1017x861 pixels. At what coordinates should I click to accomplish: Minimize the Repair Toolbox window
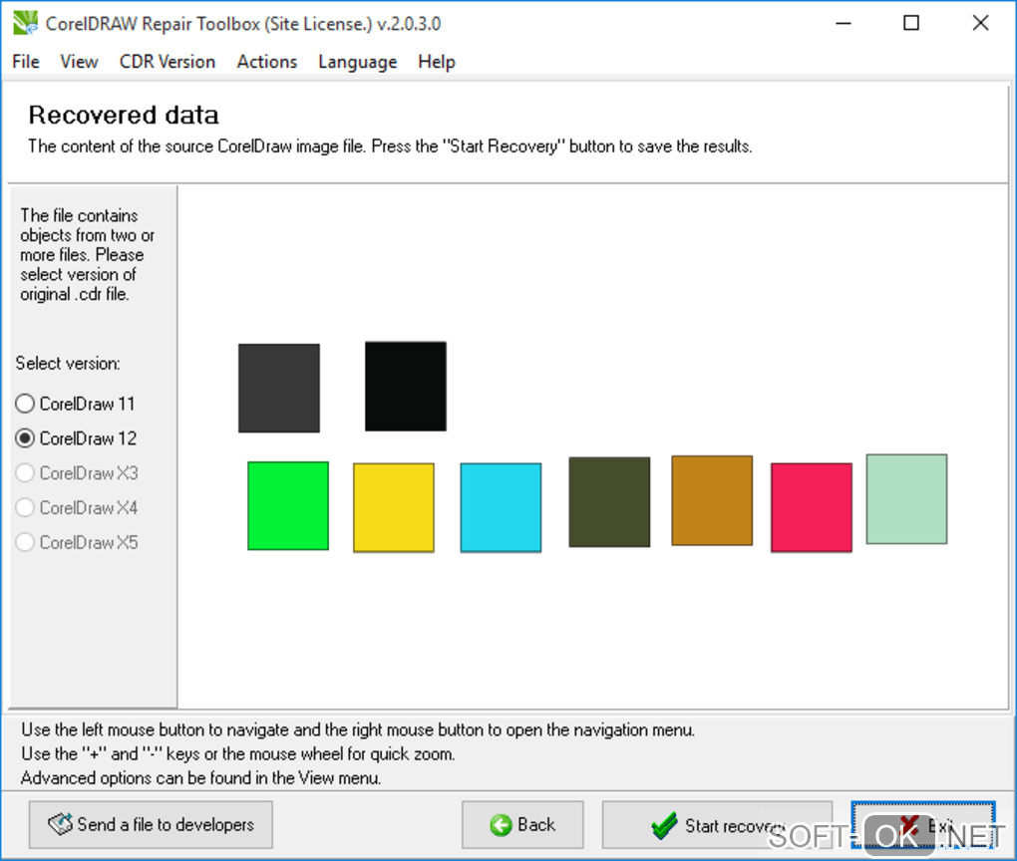tap(844, 23)
